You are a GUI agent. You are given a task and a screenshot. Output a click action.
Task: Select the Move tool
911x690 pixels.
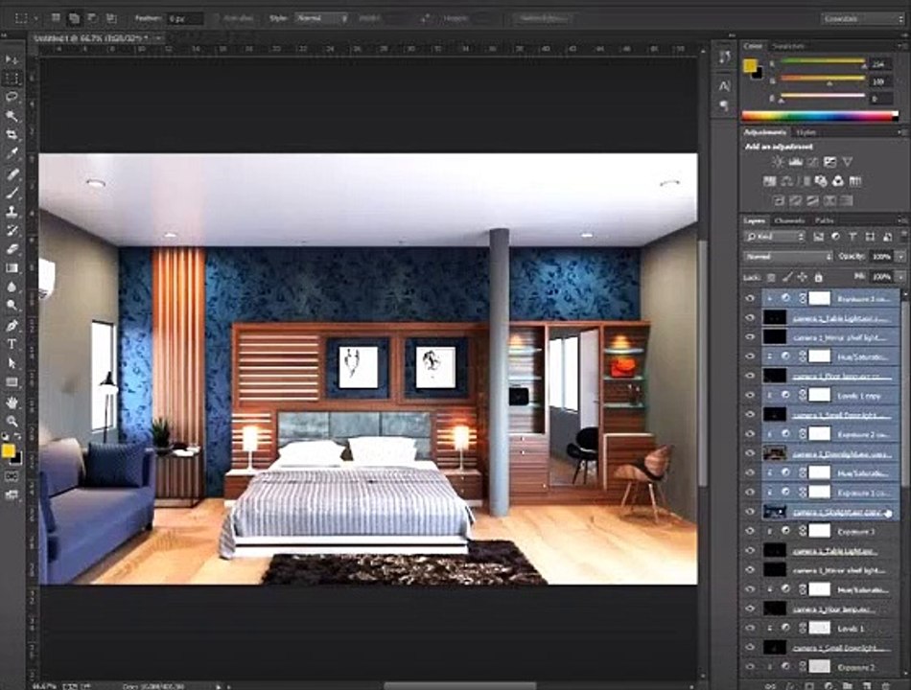(x=12, y=59)
